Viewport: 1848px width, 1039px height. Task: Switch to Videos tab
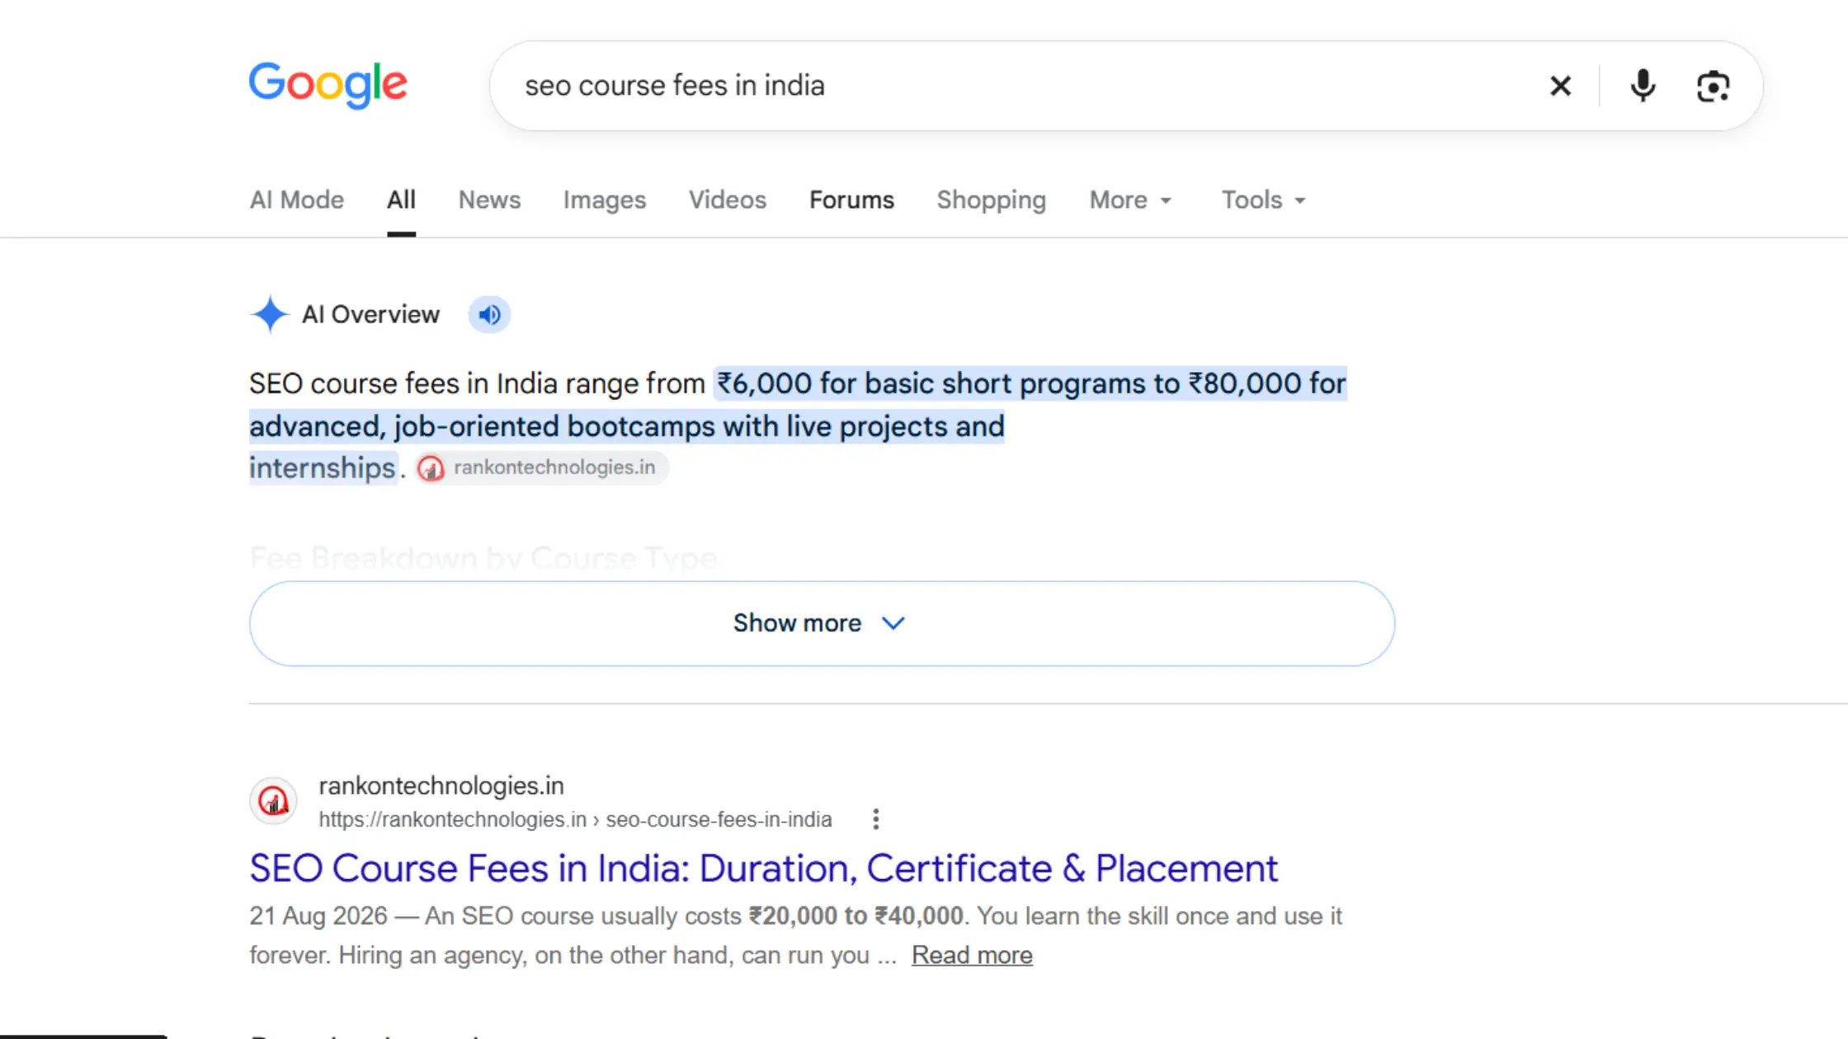click(x=728, y=200)
